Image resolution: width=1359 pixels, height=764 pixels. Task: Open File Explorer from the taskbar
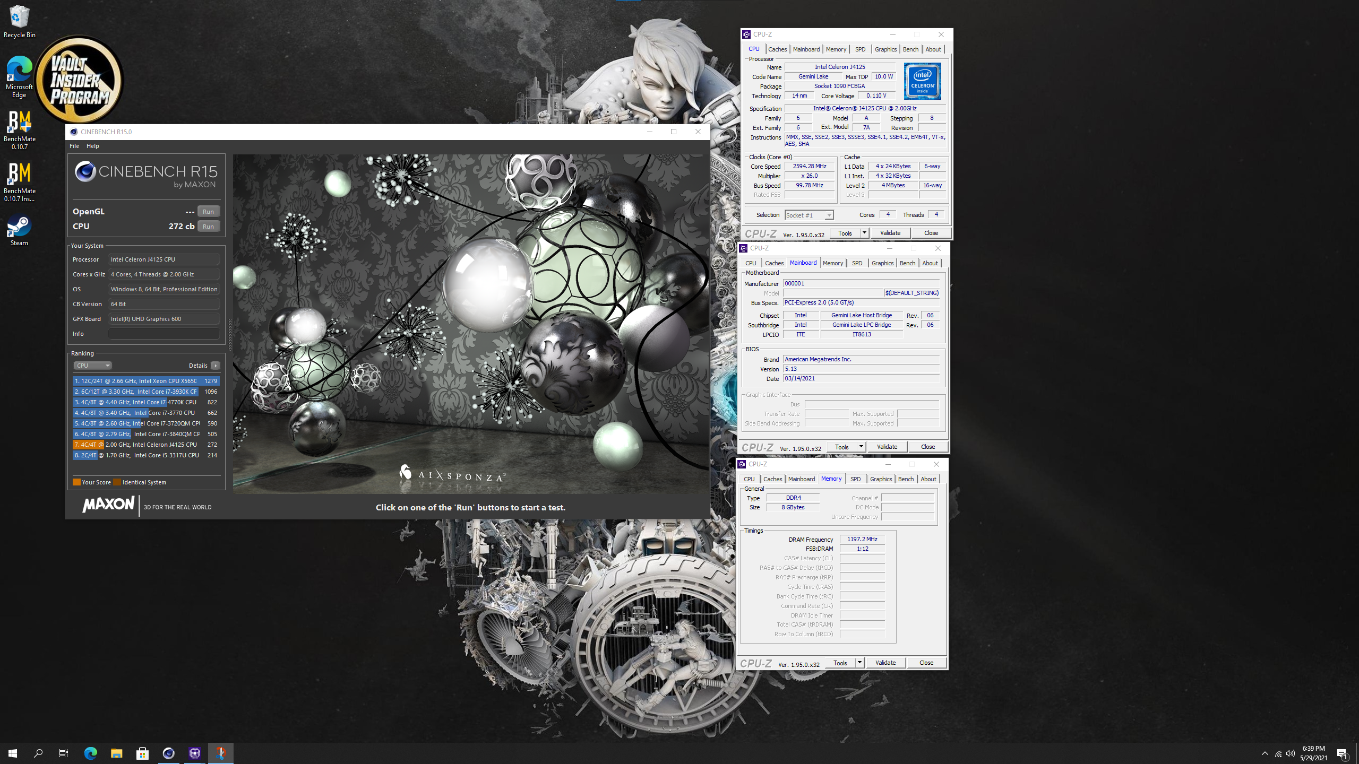(116, 753)
